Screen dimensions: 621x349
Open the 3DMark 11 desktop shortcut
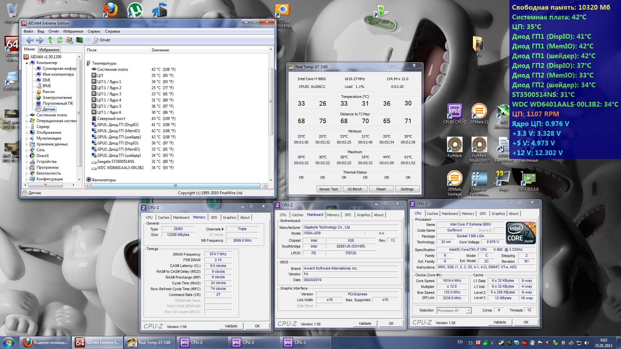click(479, 114)
